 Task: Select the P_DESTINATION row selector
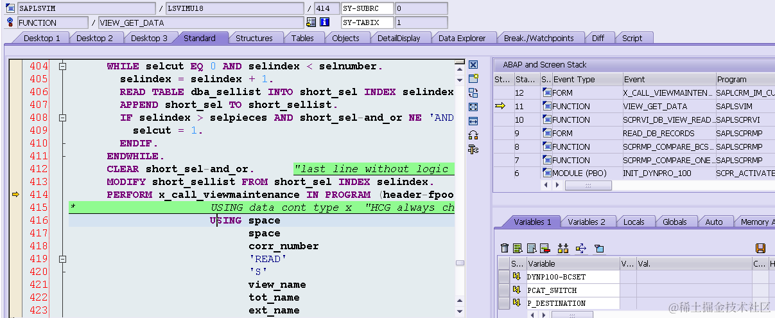tap(504, 303)
